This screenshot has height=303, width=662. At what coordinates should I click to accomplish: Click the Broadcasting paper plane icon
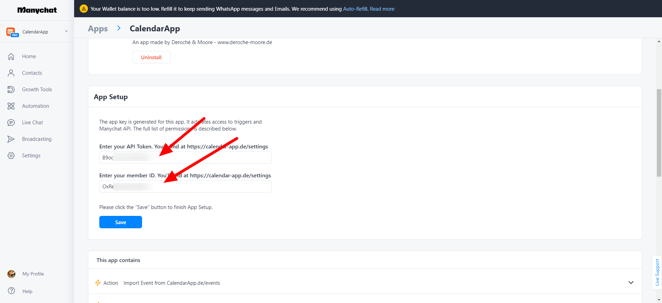11,139
